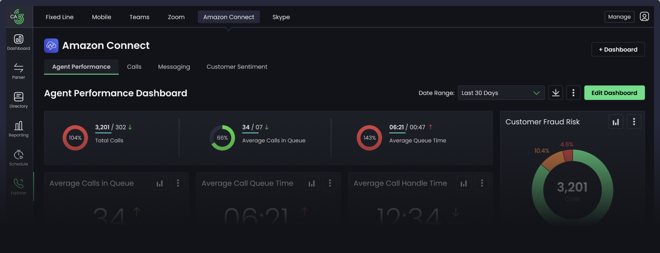Click the 3,201 Calls center of donut

click(572, 191)
